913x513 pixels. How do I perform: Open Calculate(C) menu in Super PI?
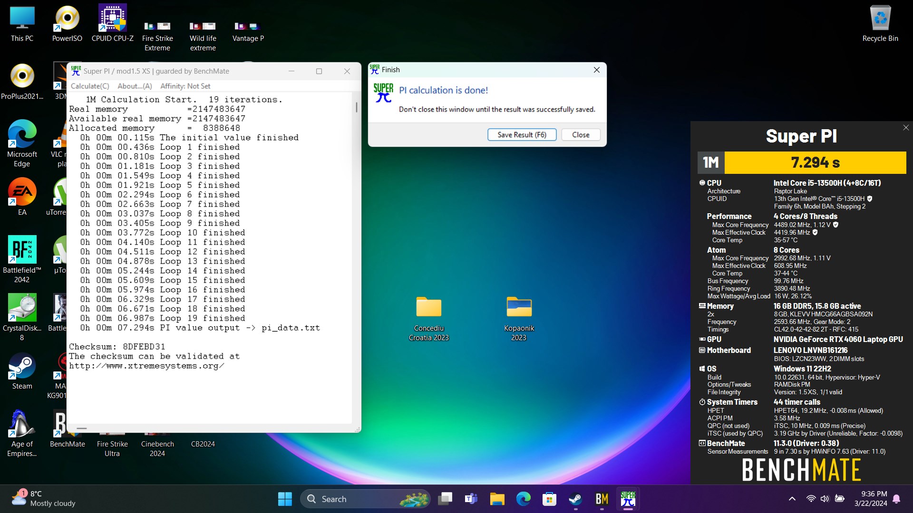pos(90,86)
